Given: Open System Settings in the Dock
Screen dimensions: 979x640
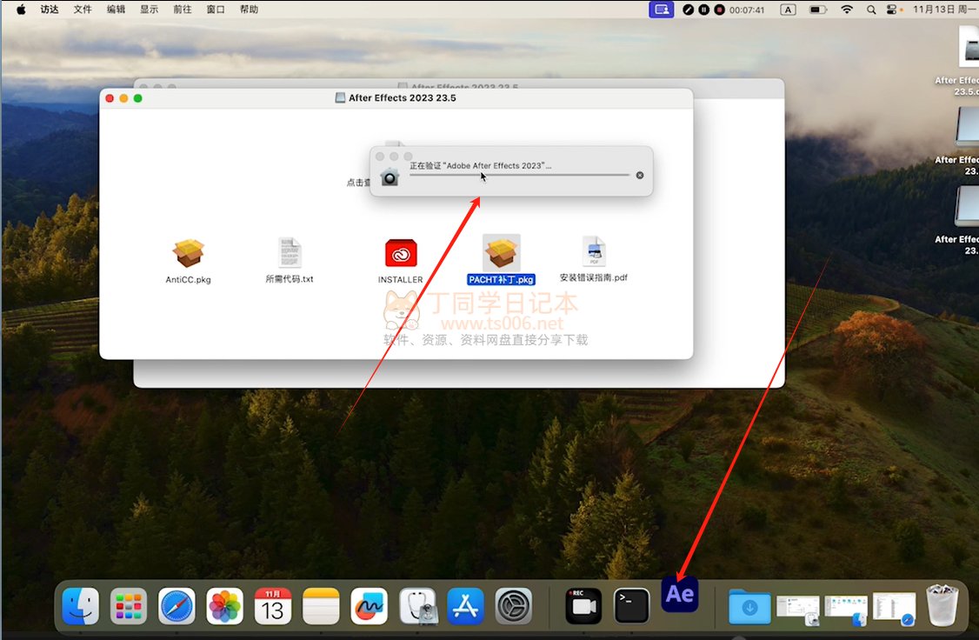Looking at the screenshot, I should (x=513, y=606).
